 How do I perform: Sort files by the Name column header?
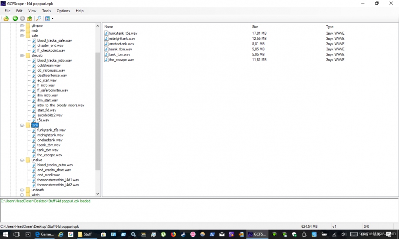[176, 26]
